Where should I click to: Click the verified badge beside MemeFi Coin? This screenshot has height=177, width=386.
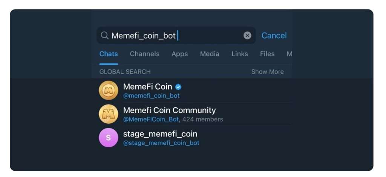click(178, 87)
